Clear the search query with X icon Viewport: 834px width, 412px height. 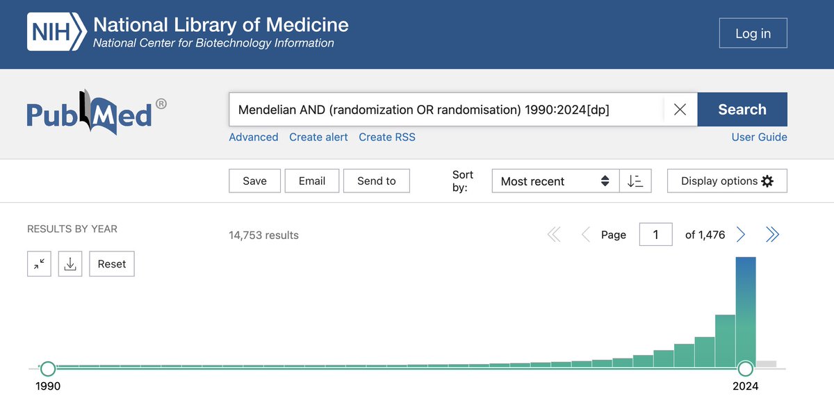680,110
